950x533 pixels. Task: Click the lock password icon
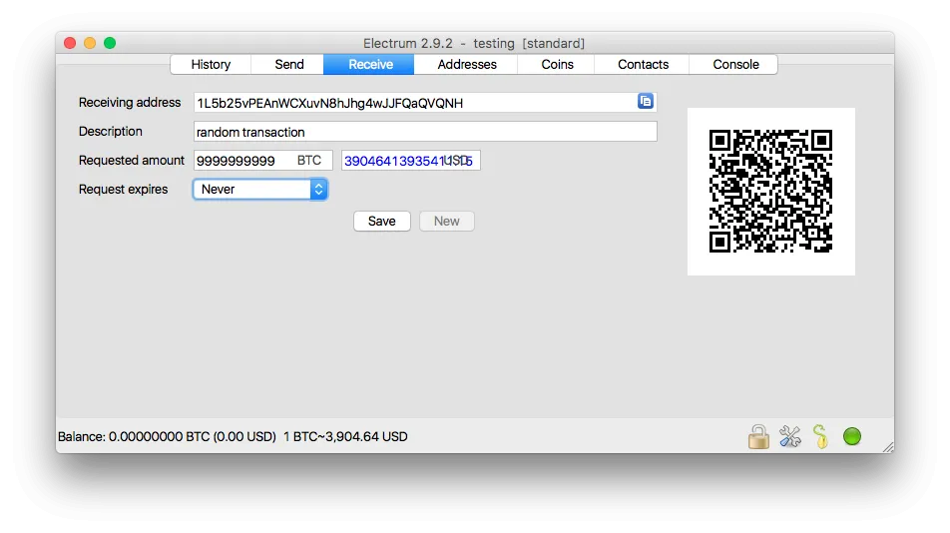[758, 437]
